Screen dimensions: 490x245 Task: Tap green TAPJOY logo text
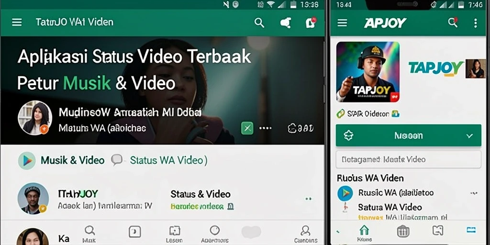click(436, 68)
